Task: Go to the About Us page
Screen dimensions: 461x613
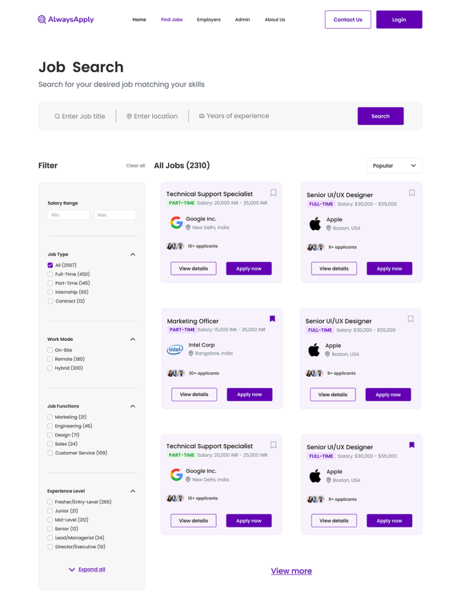Action: [275, 20]
